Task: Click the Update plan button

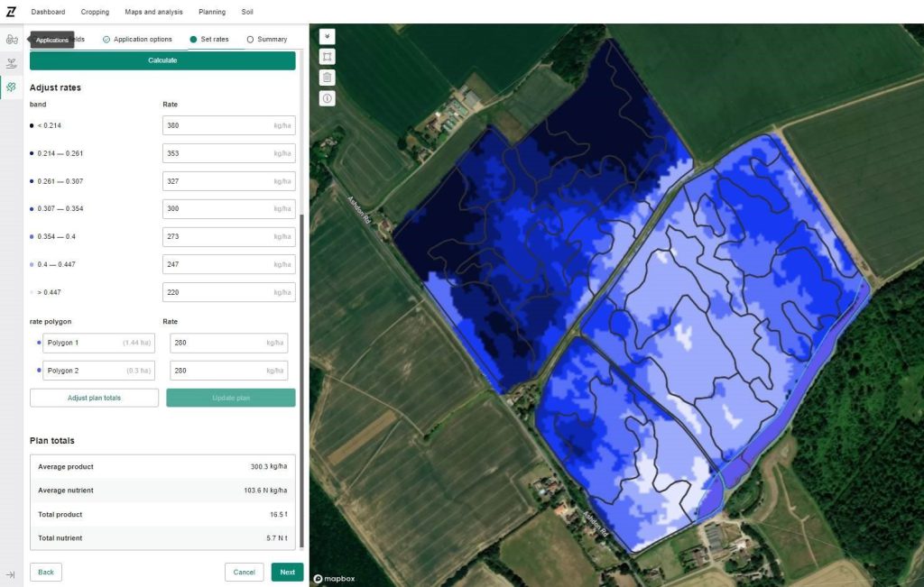Action: [231, 398]
